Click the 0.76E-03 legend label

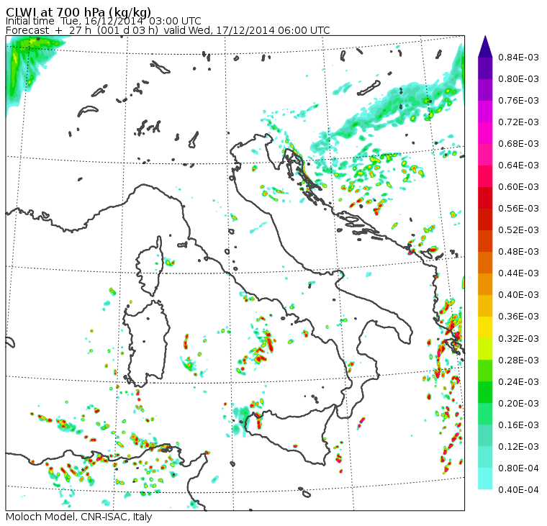pyautogui.click(x=518, y=101)
